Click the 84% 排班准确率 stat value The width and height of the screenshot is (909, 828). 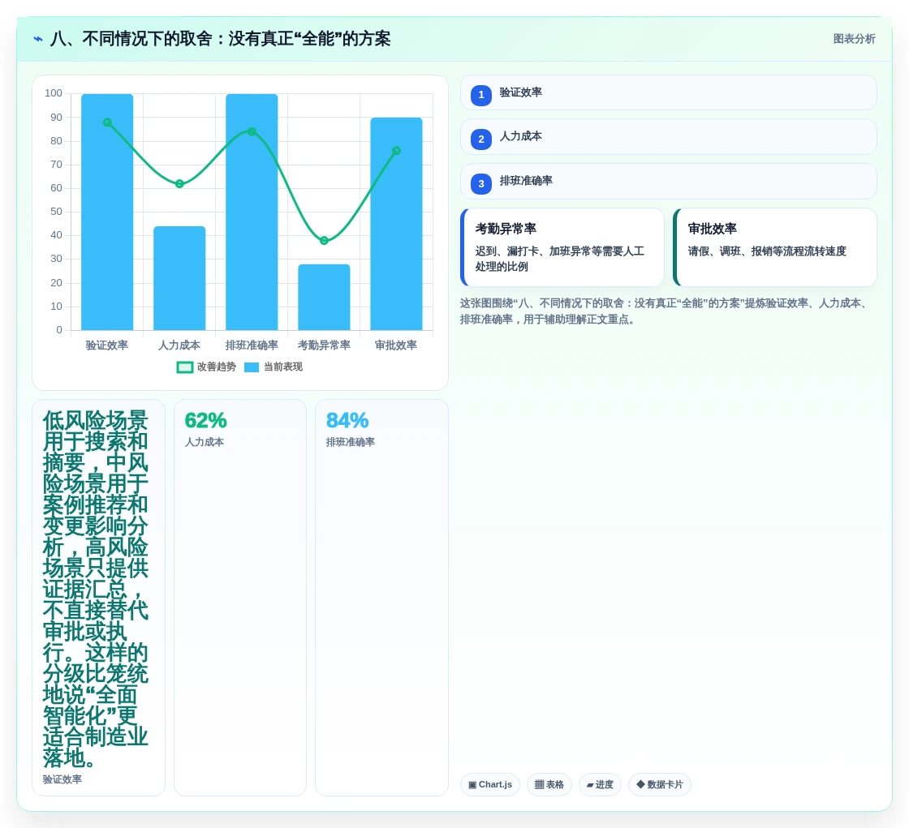point(347,420)
